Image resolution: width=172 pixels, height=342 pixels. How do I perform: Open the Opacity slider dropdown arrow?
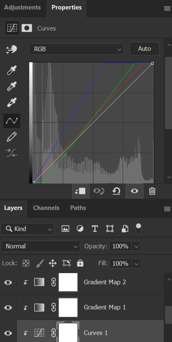pyautogui.click(x=136, y=246)
